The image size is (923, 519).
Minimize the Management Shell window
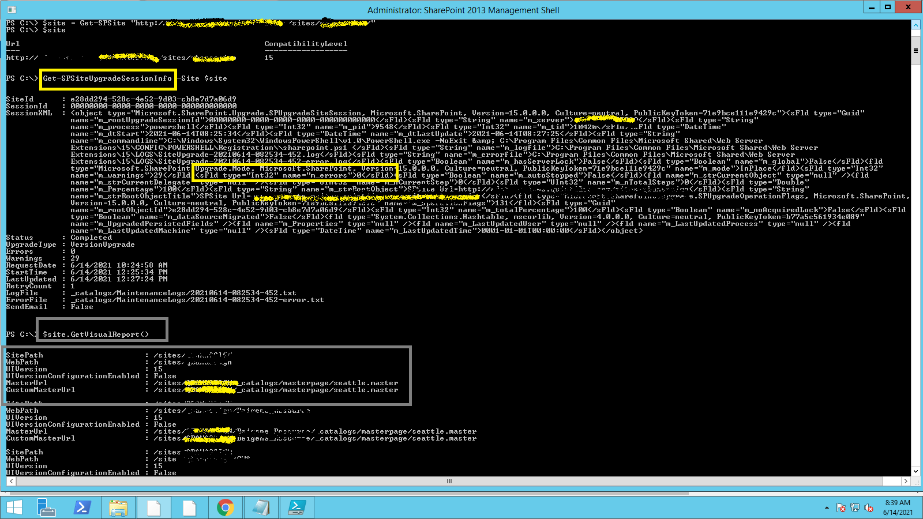point(872,7)
